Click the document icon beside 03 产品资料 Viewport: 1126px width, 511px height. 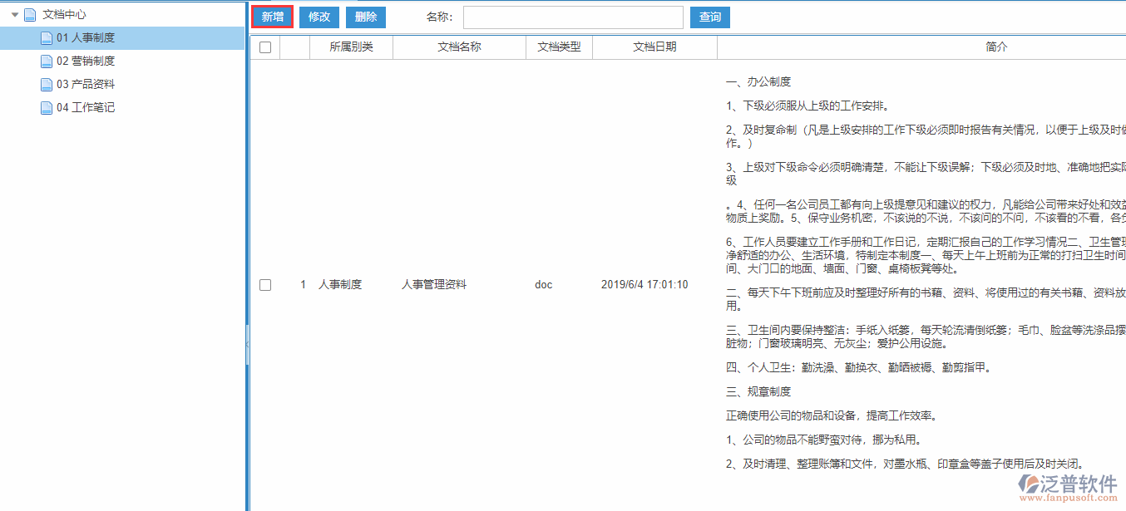47,84
